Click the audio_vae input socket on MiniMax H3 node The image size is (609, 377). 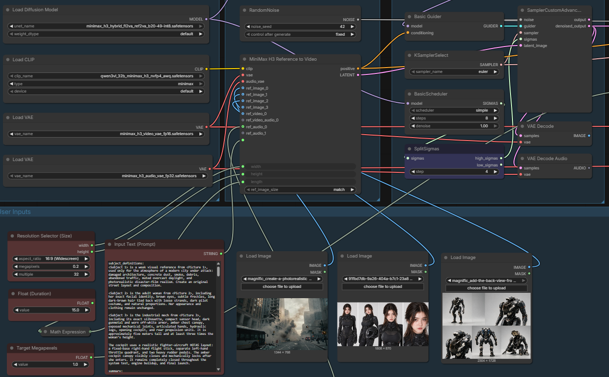pyautogui.click(x=243, y=81)
